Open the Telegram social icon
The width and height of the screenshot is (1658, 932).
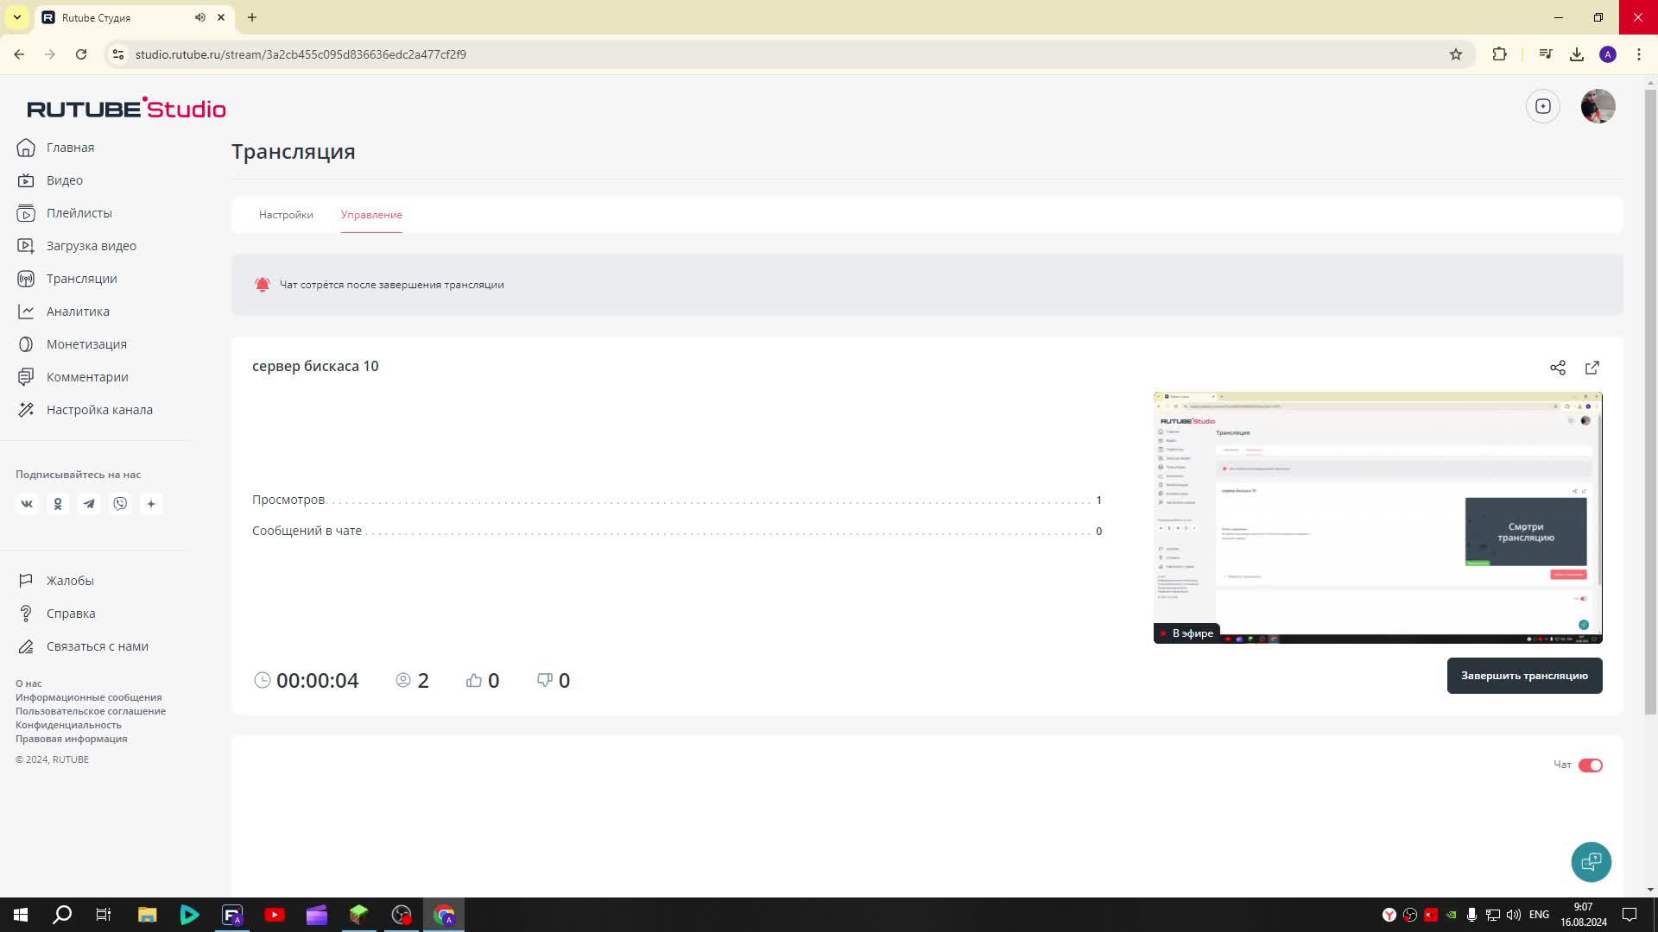pyautogui.click(x=89, y=504)
